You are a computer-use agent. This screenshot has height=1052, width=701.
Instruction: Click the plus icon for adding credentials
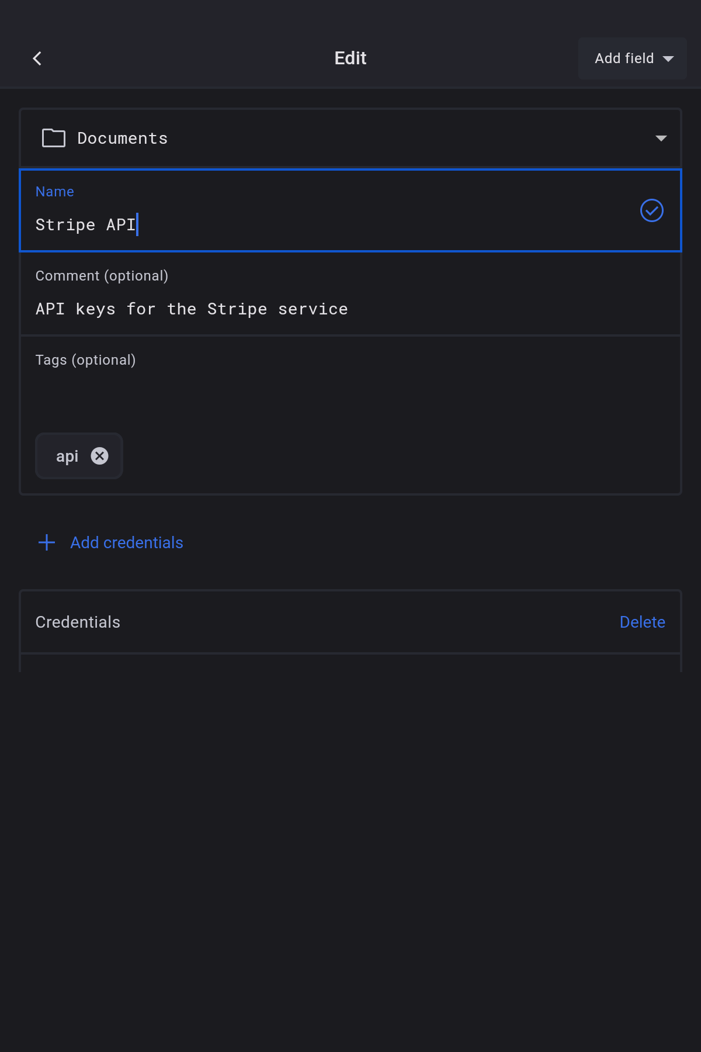[x=47, y=542]
